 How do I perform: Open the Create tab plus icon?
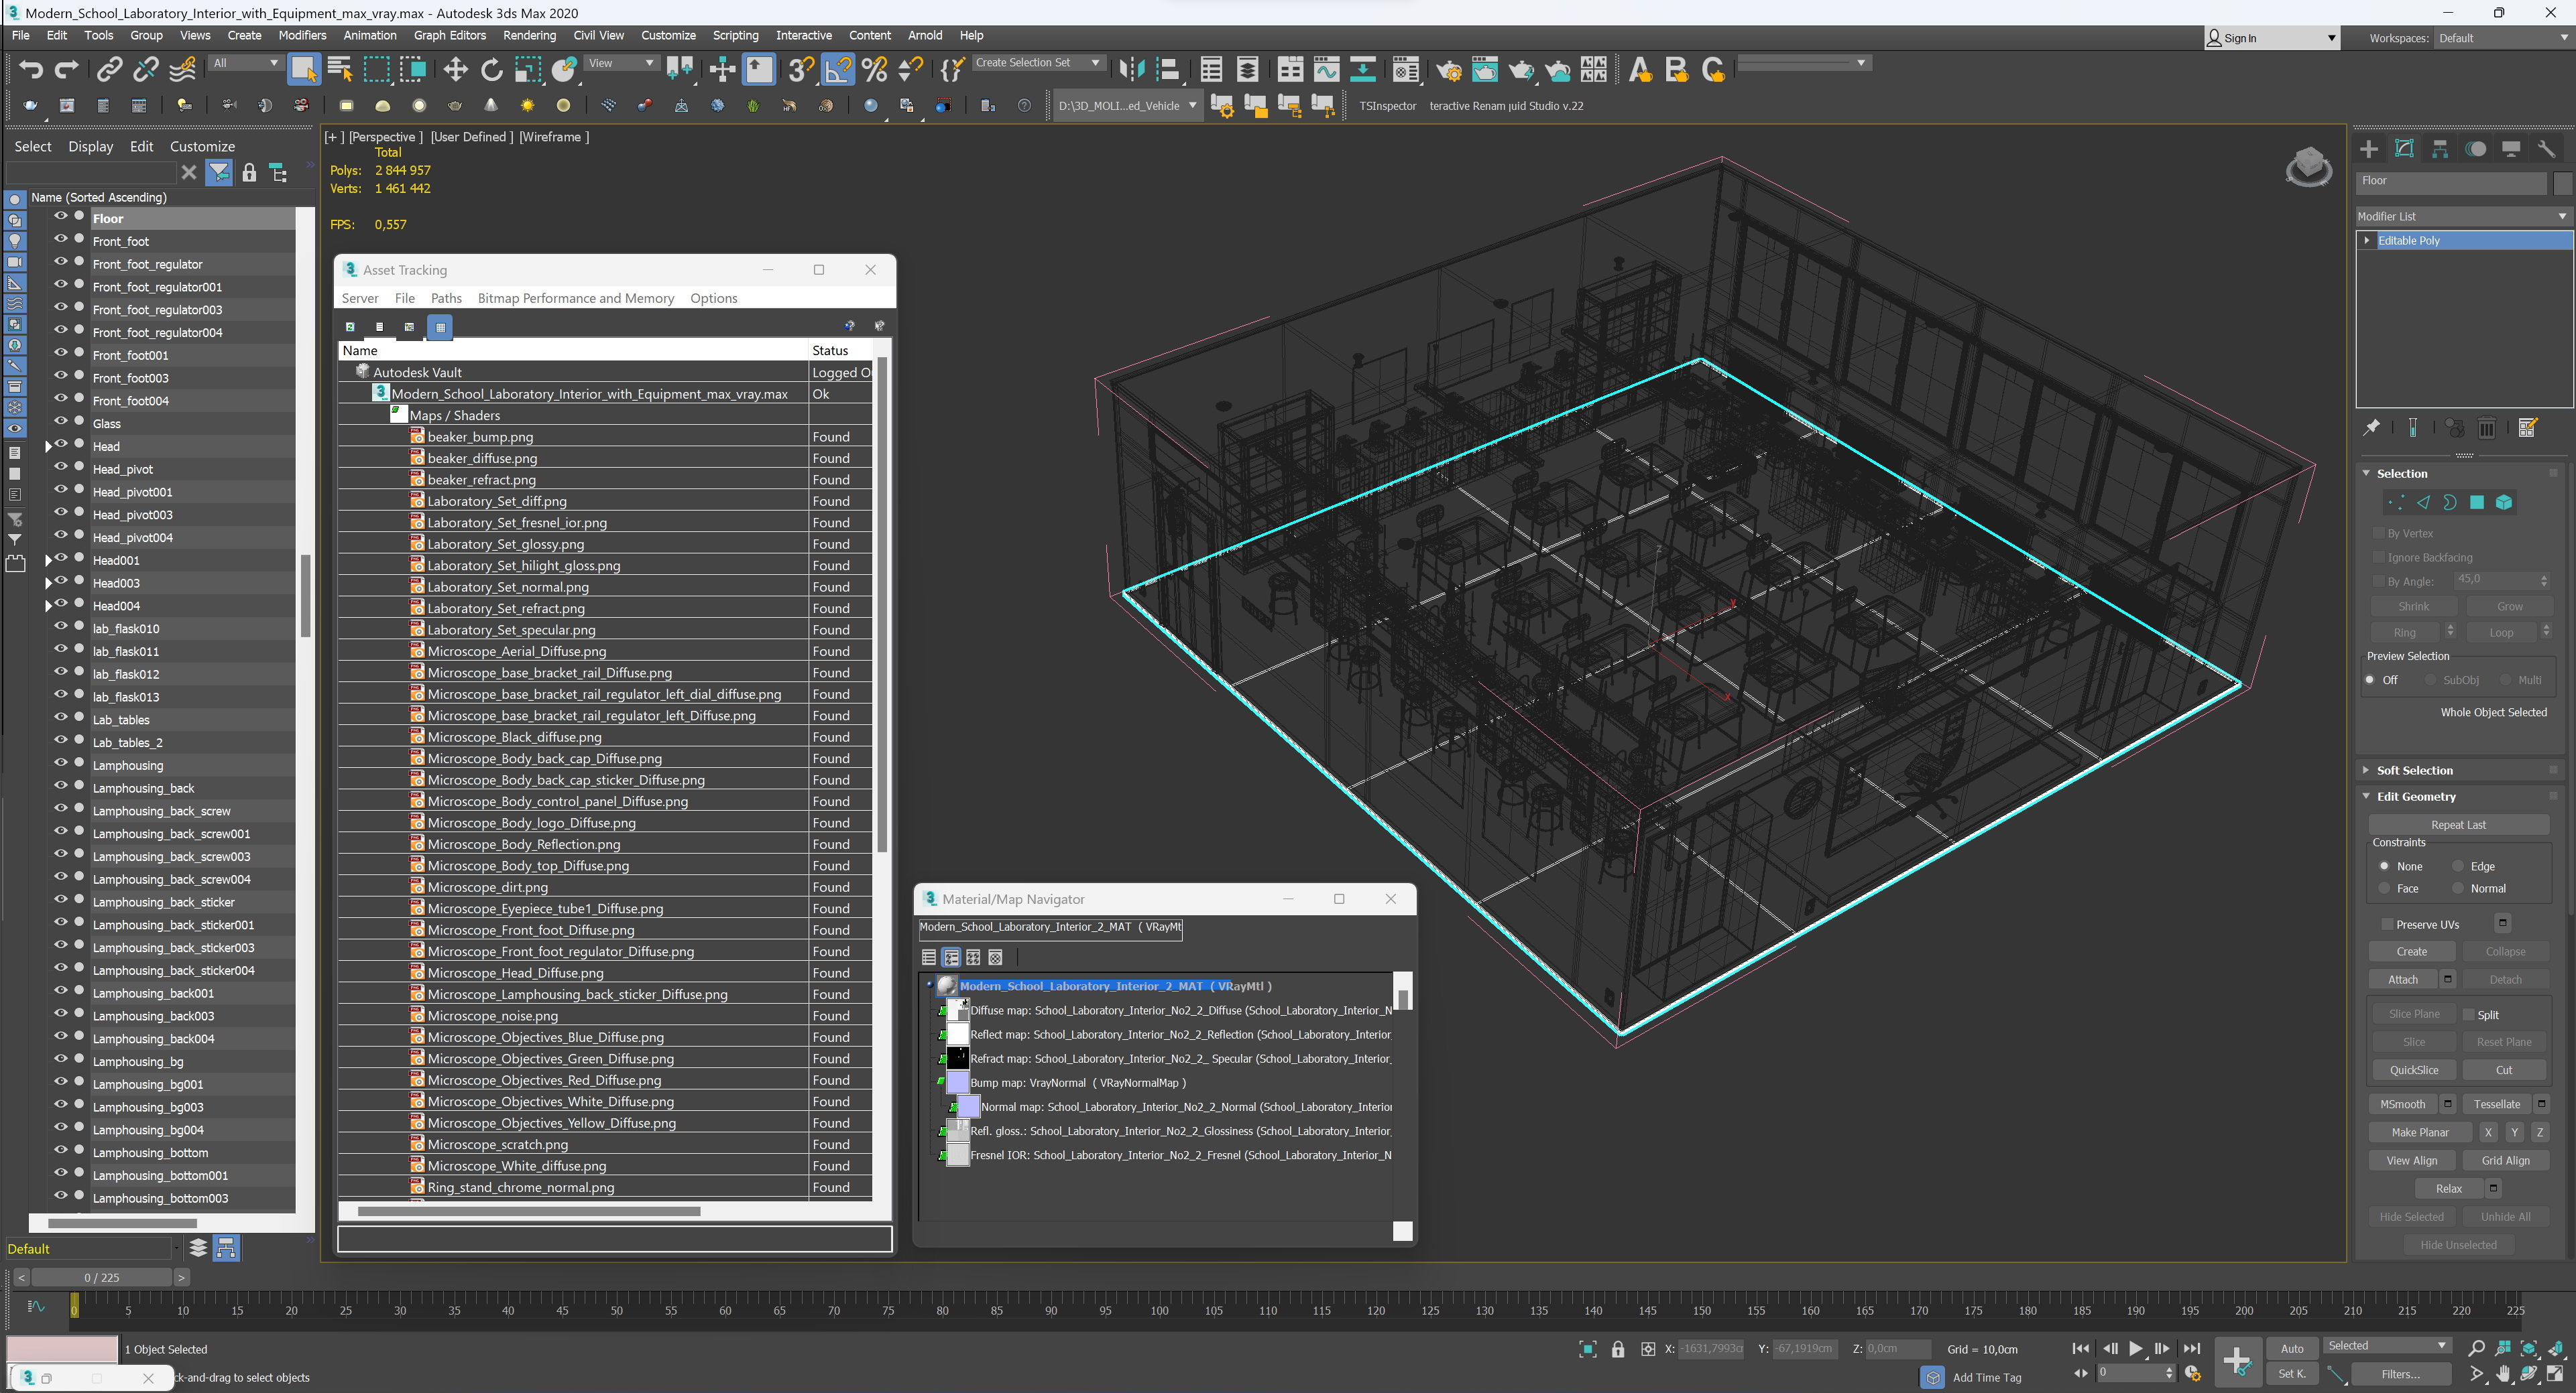click(2369, 149)
